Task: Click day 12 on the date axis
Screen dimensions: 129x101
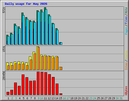Action: pos(49,98)
